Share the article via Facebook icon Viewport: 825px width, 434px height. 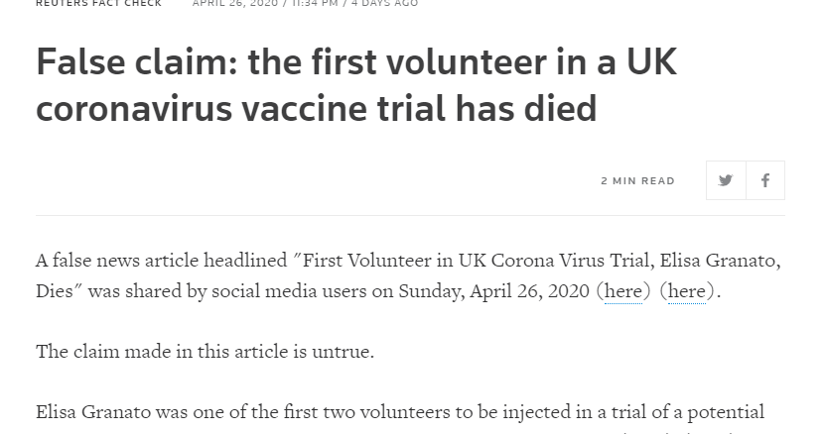click(x=765, y=180)
